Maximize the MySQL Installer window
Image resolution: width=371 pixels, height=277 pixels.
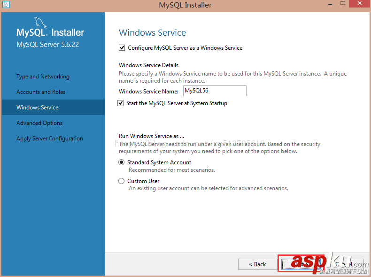343,3
